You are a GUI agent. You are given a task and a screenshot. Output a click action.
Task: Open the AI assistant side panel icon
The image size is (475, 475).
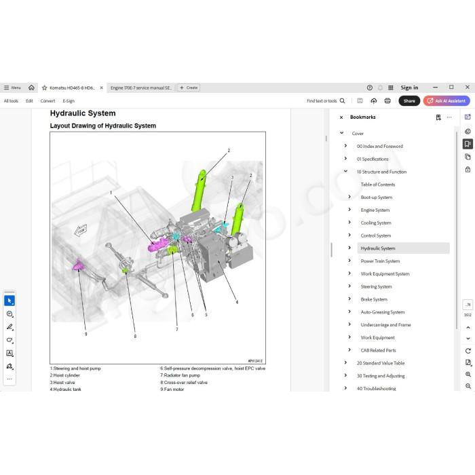click(468, 117)
